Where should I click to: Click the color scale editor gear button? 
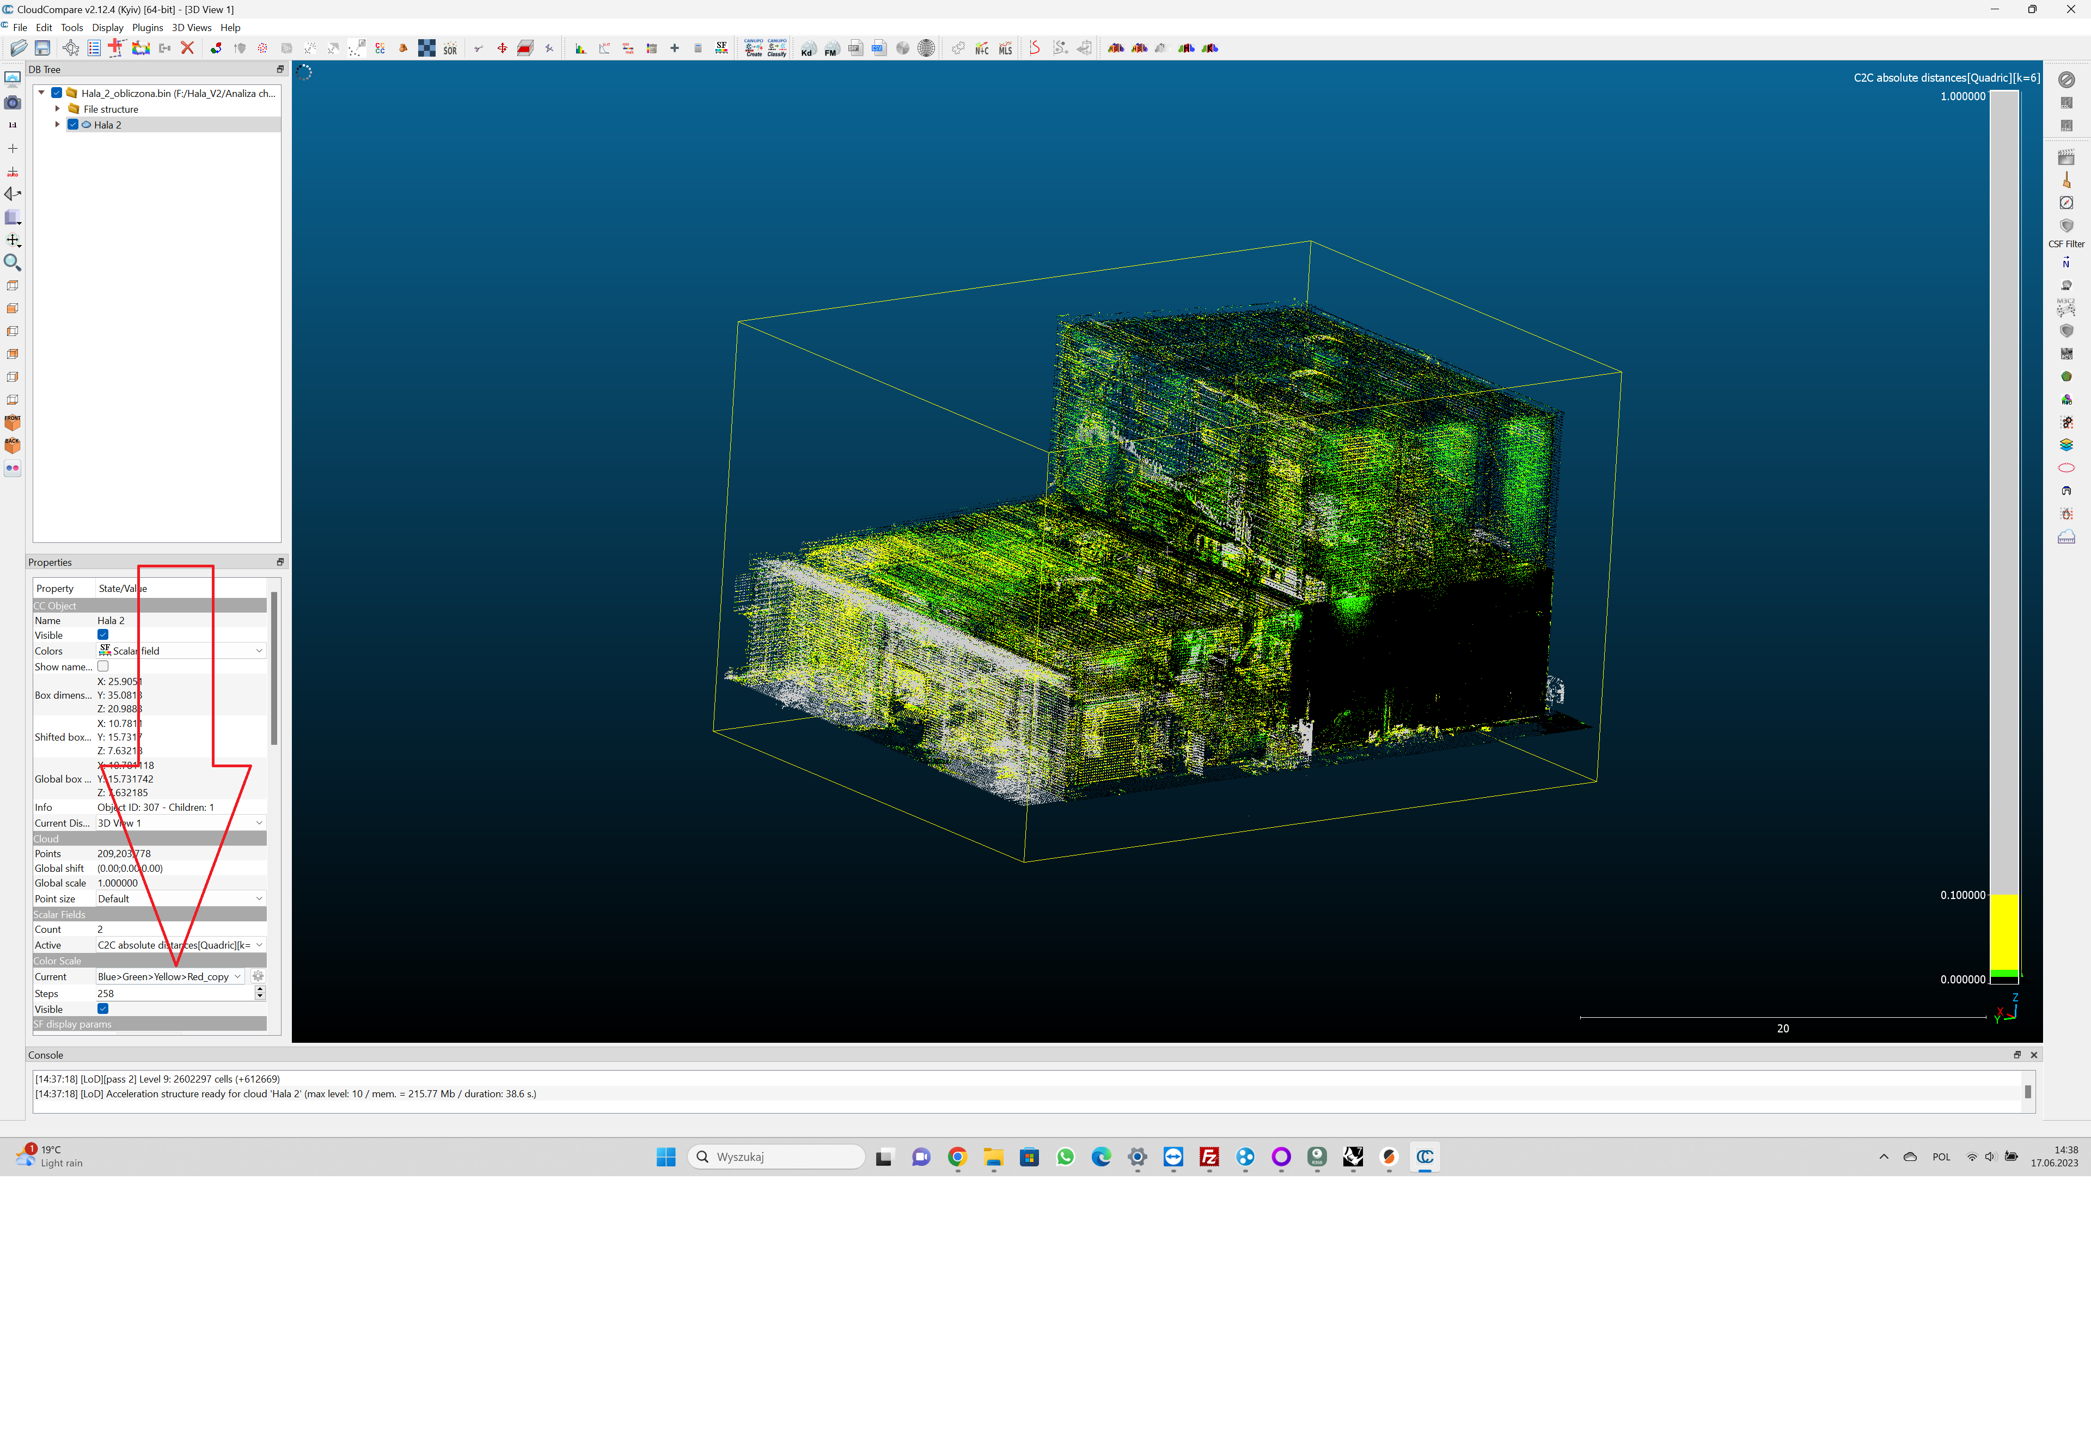(x=258, y=977)
